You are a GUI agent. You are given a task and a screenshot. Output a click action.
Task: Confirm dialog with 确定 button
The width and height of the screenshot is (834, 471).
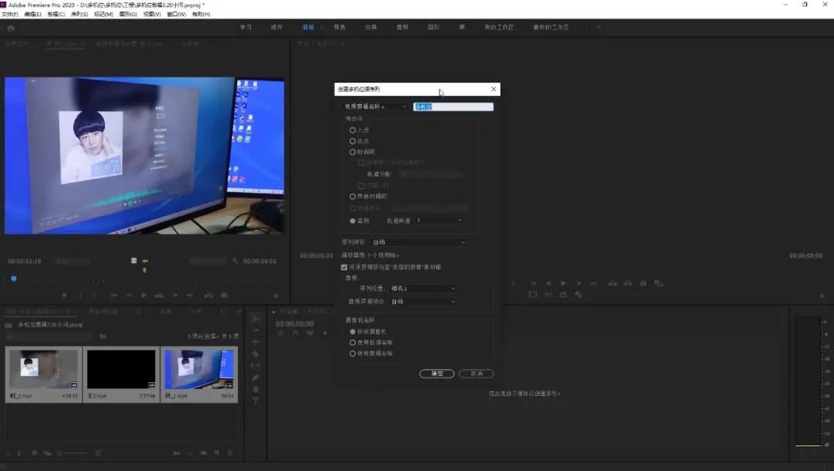pos(436,374)
